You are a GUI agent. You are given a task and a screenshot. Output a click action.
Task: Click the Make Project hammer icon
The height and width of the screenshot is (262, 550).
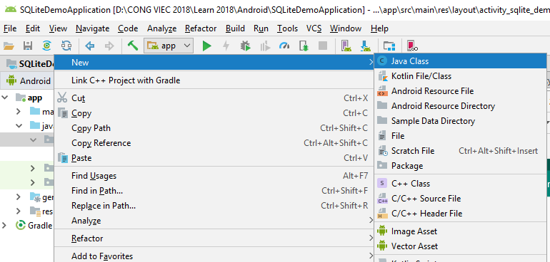pos(133,46)
